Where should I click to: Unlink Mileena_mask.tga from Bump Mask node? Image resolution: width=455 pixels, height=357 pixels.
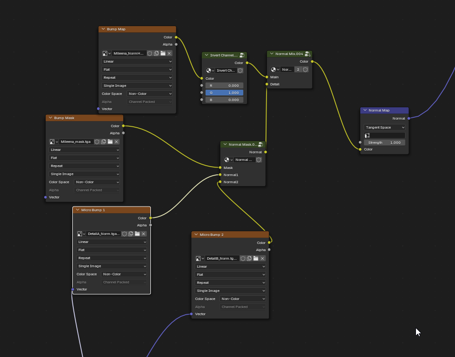(x=116, y=141)
